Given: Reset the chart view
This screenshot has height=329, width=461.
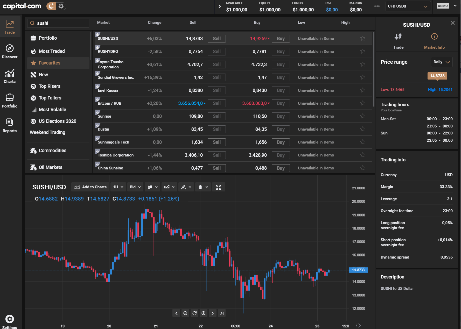Looking at the screenshot, I should pyautogui.click(x=194, y=313).
